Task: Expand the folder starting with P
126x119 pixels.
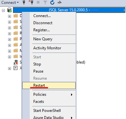Action: tap(9, 39)
